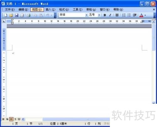The height and width of the screenshot is (127, 157).
Task: Toggle bold formatting
Action: click(x=105, y=15)
